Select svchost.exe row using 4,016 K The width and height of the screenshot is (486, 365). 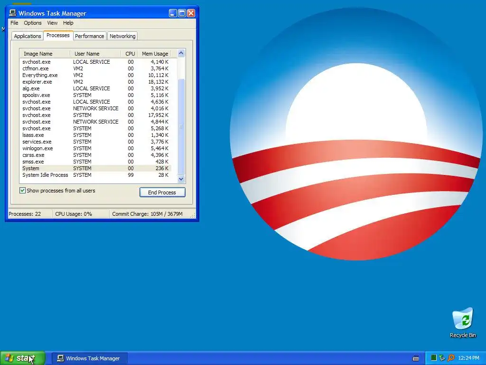[95, 109]
